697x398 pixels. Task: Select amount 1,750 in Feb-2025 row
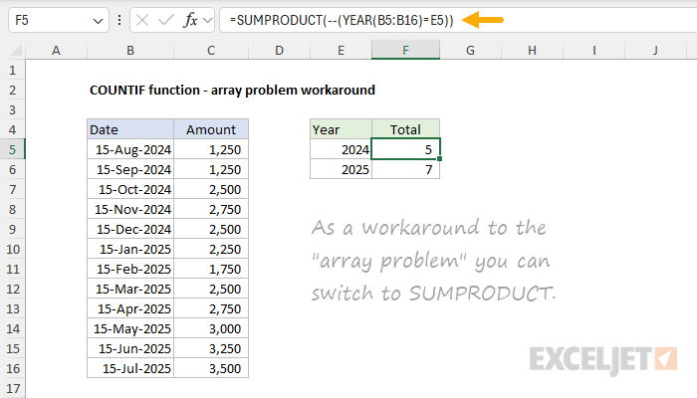coord(211,270)
